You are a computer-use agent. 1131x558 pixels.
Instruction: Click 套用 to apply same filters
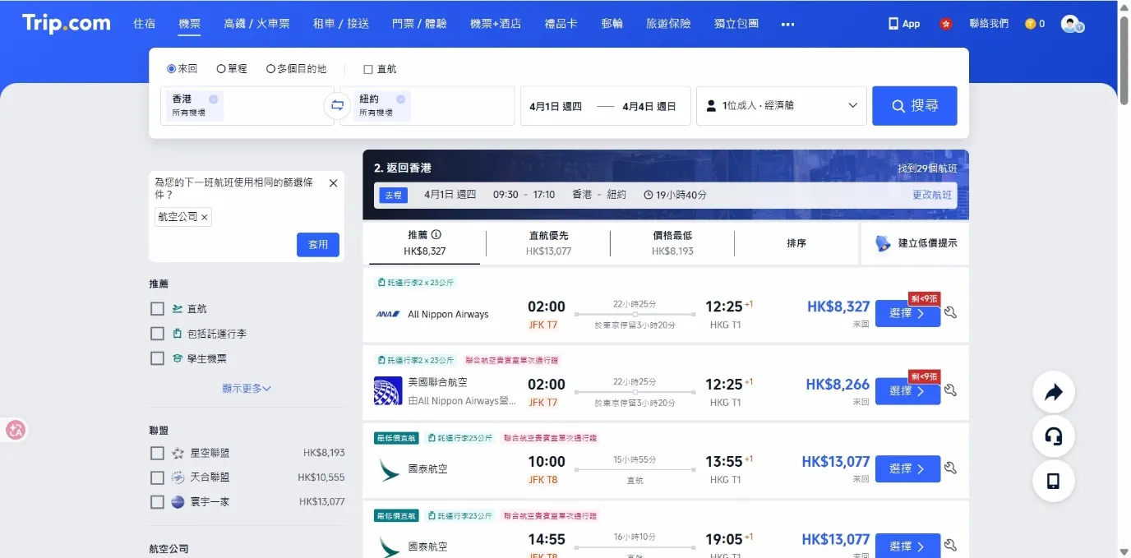pos(318,244)
